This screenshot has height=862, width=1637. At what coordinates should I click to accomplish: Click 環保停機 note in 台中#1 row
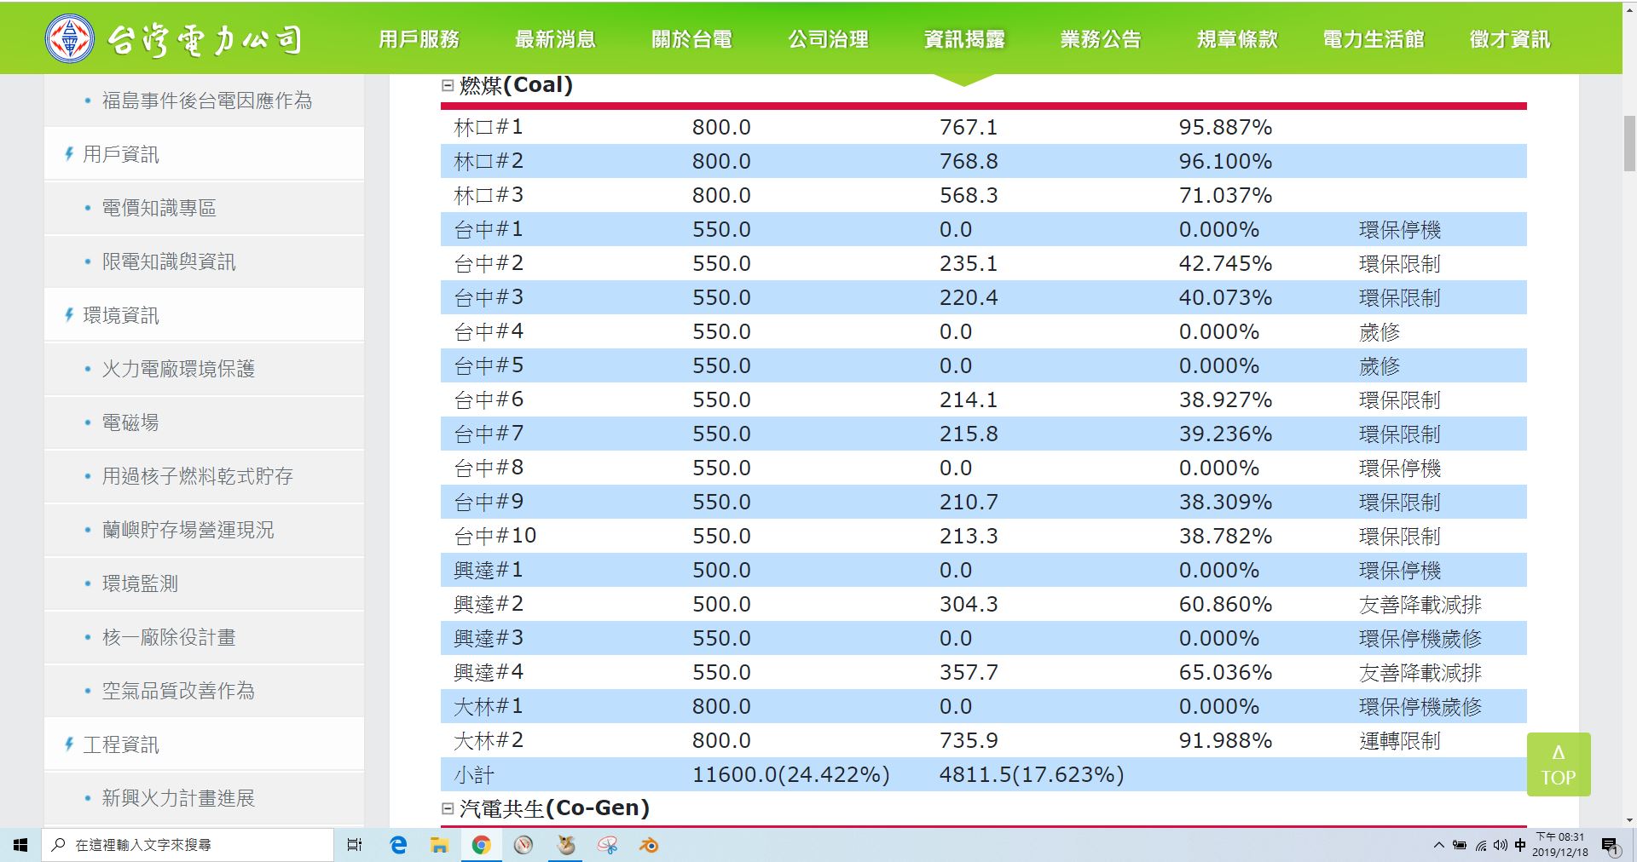point(1399,229)
